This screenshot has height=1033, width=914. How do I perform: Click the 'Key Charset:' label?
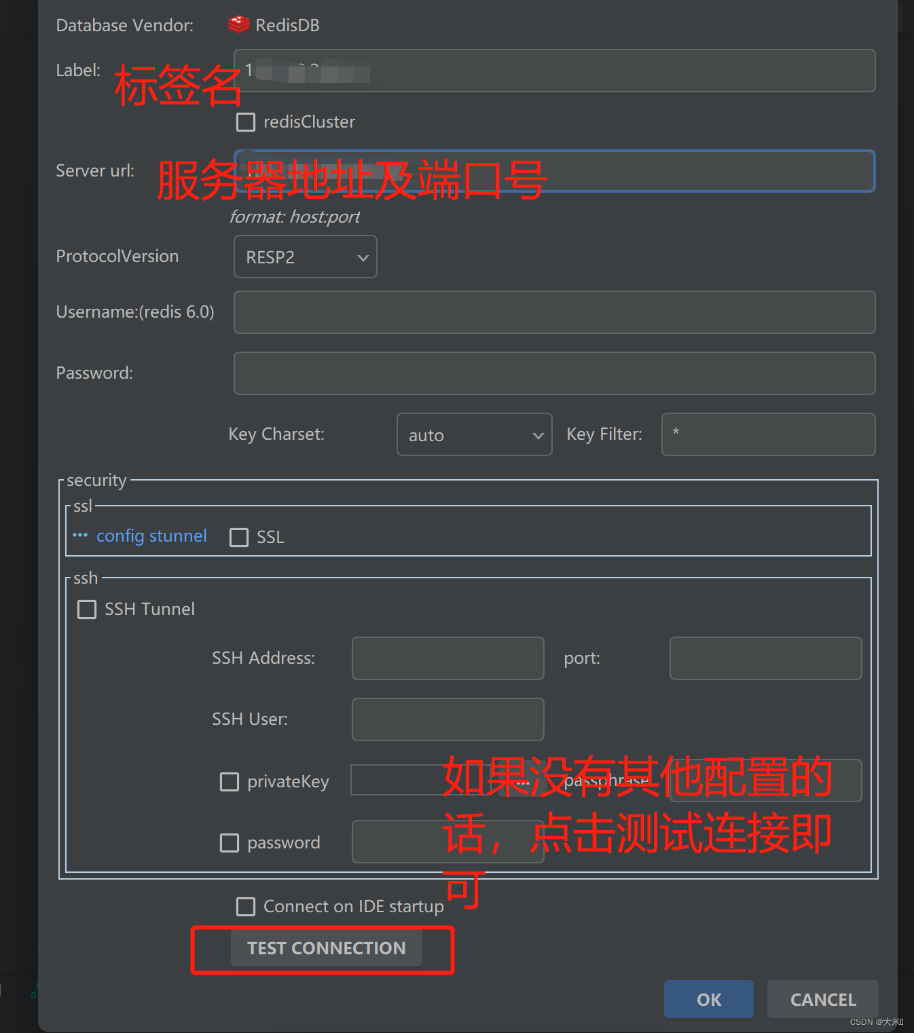pyautogui.click(x=276, y=434)
